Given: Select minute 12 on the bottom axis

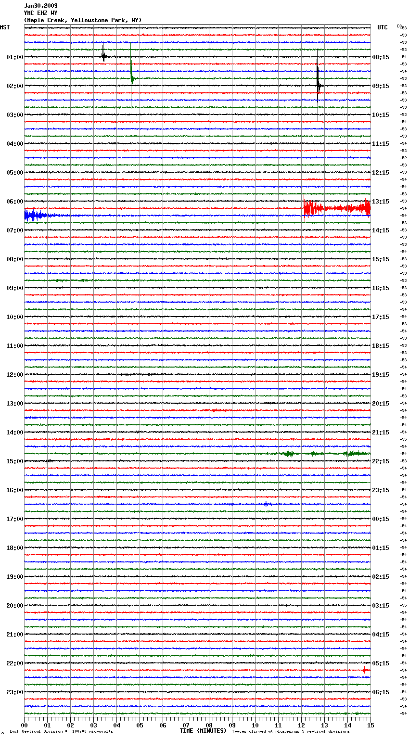Looking at the screenshot, I should coord(301,725).
